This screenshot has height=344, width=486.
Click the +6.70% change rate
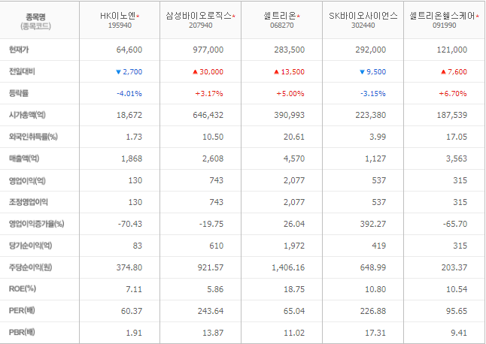pos(453,93)
